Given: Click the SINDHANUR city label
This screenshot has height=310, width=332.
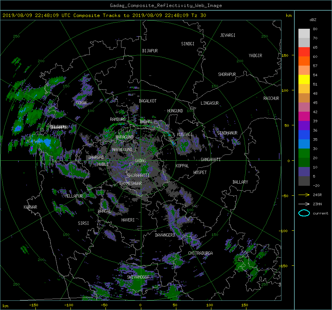Looking at the screenshot, I should (x=227, y=133).
